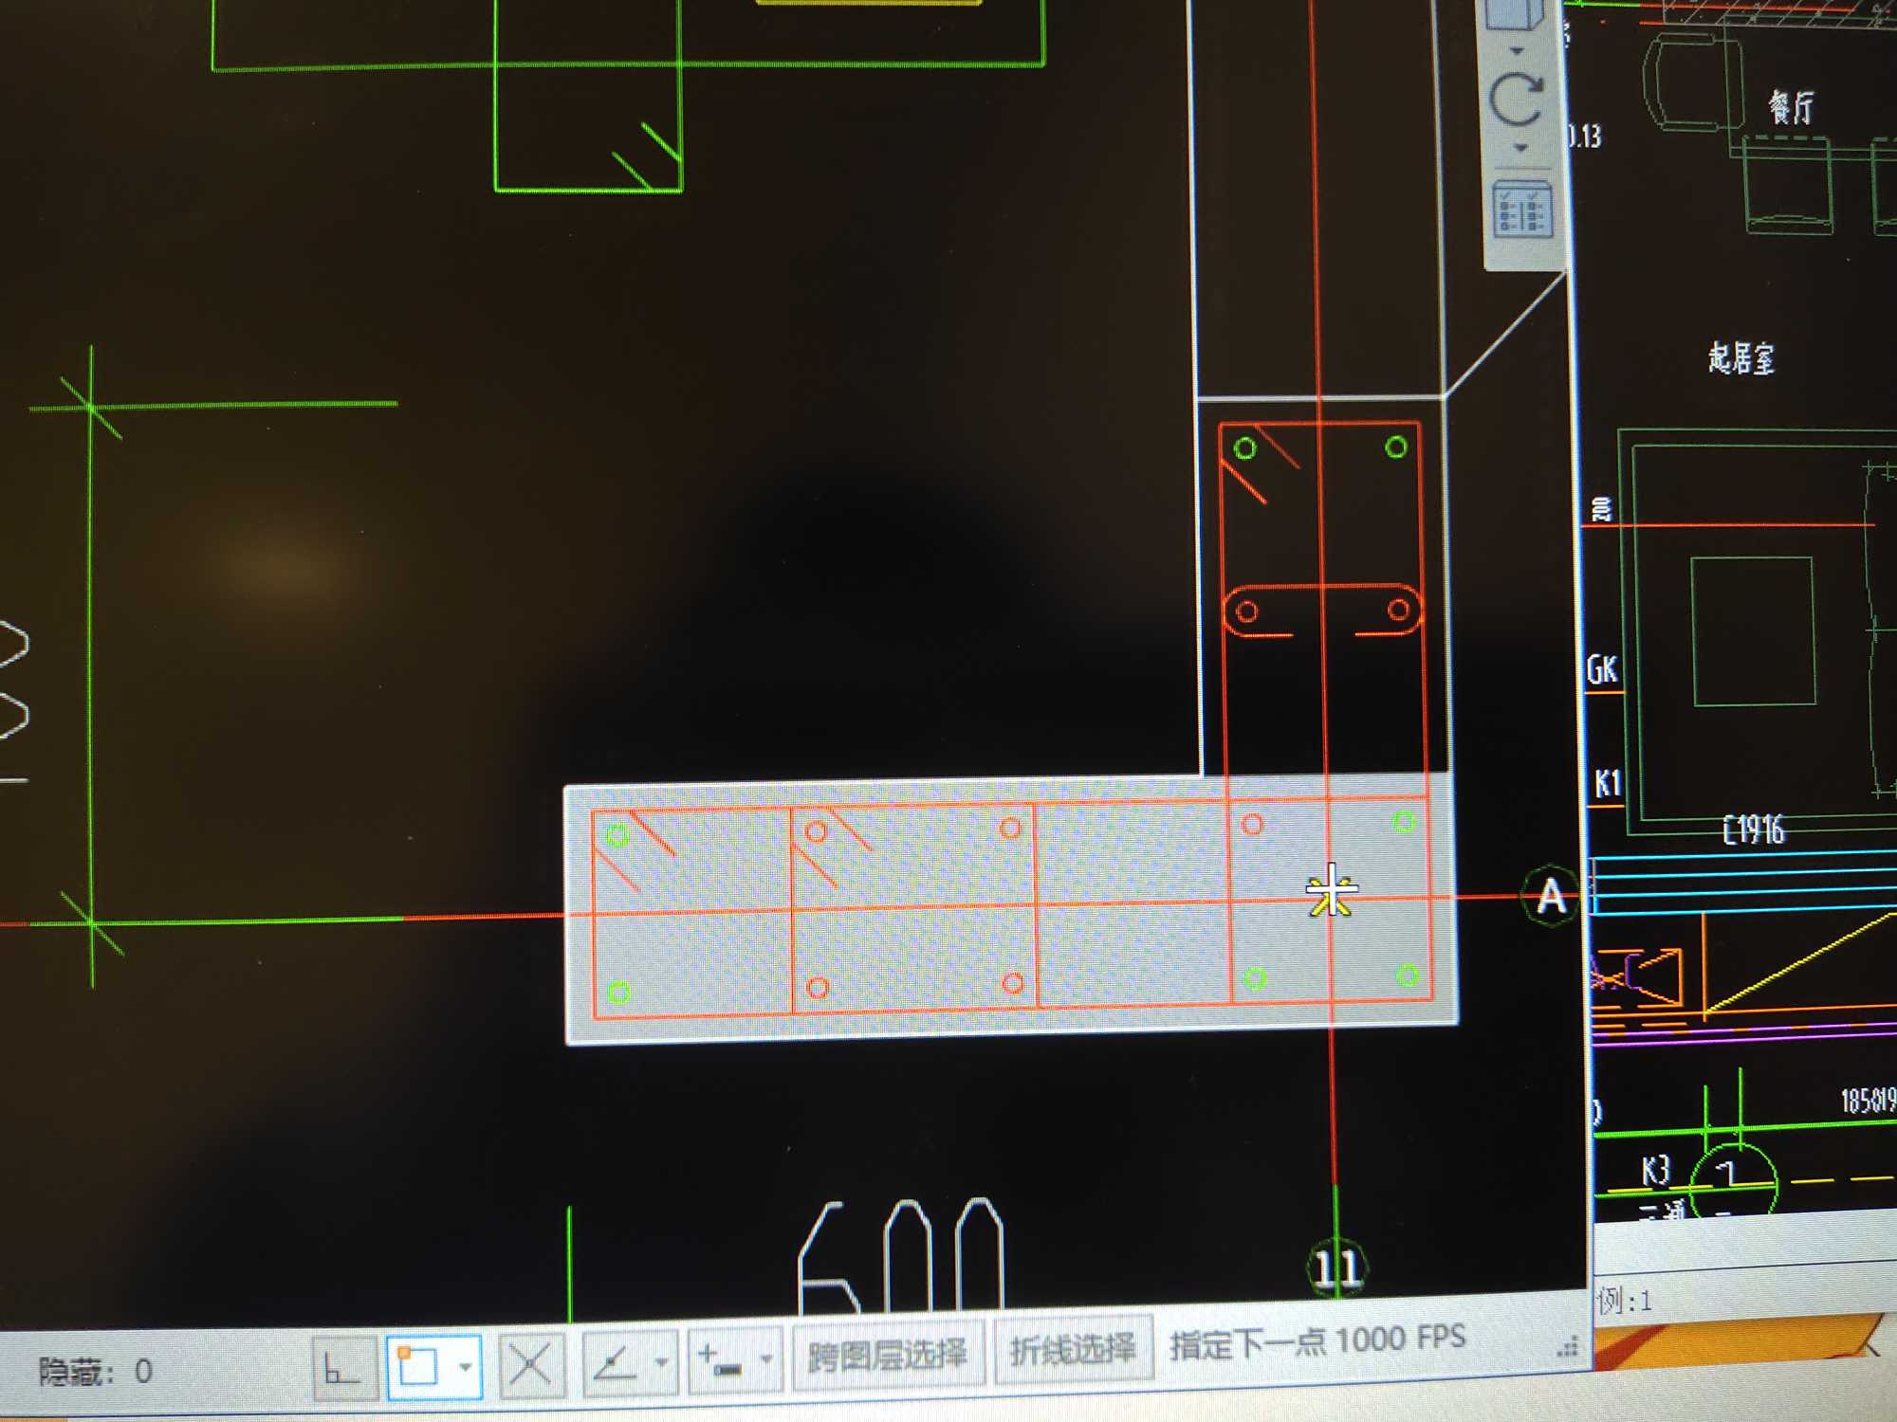Click the 600 dimension text
Image resolution: width=1897 pixels, height=1422 pixels.
(x=899, y=1257)
